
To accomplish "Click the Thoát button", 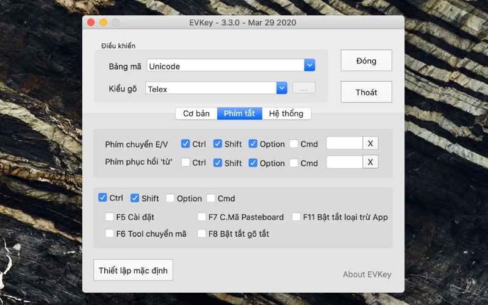I will [x=367, y=92].
